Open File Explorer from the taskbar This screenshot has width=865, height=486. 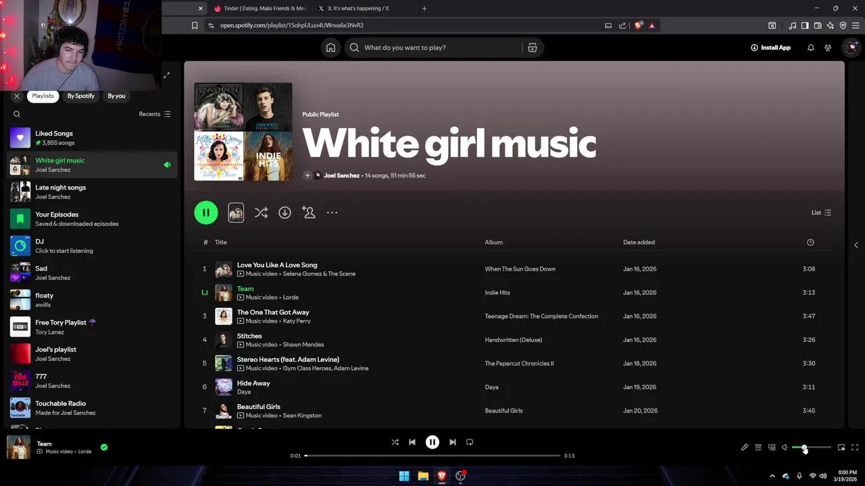(x=423, y=476)
